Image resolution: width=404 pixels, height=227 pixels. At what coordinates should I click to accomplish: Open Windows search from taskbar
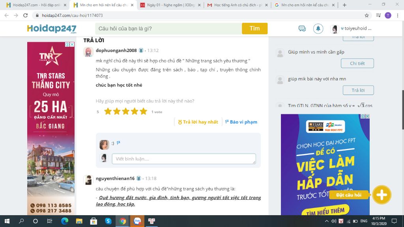(x=21, y=221)
